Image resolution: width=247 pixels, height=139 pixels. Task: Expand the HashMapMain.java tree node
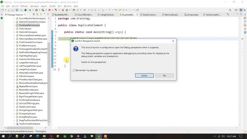click(x=14, y=56)
